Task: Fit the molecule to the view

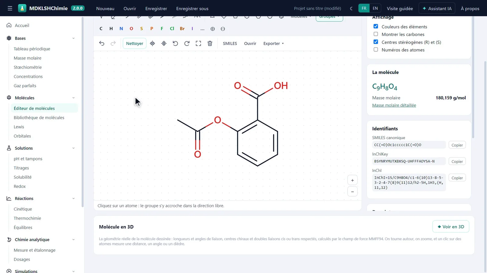Action: pos(198,43)
